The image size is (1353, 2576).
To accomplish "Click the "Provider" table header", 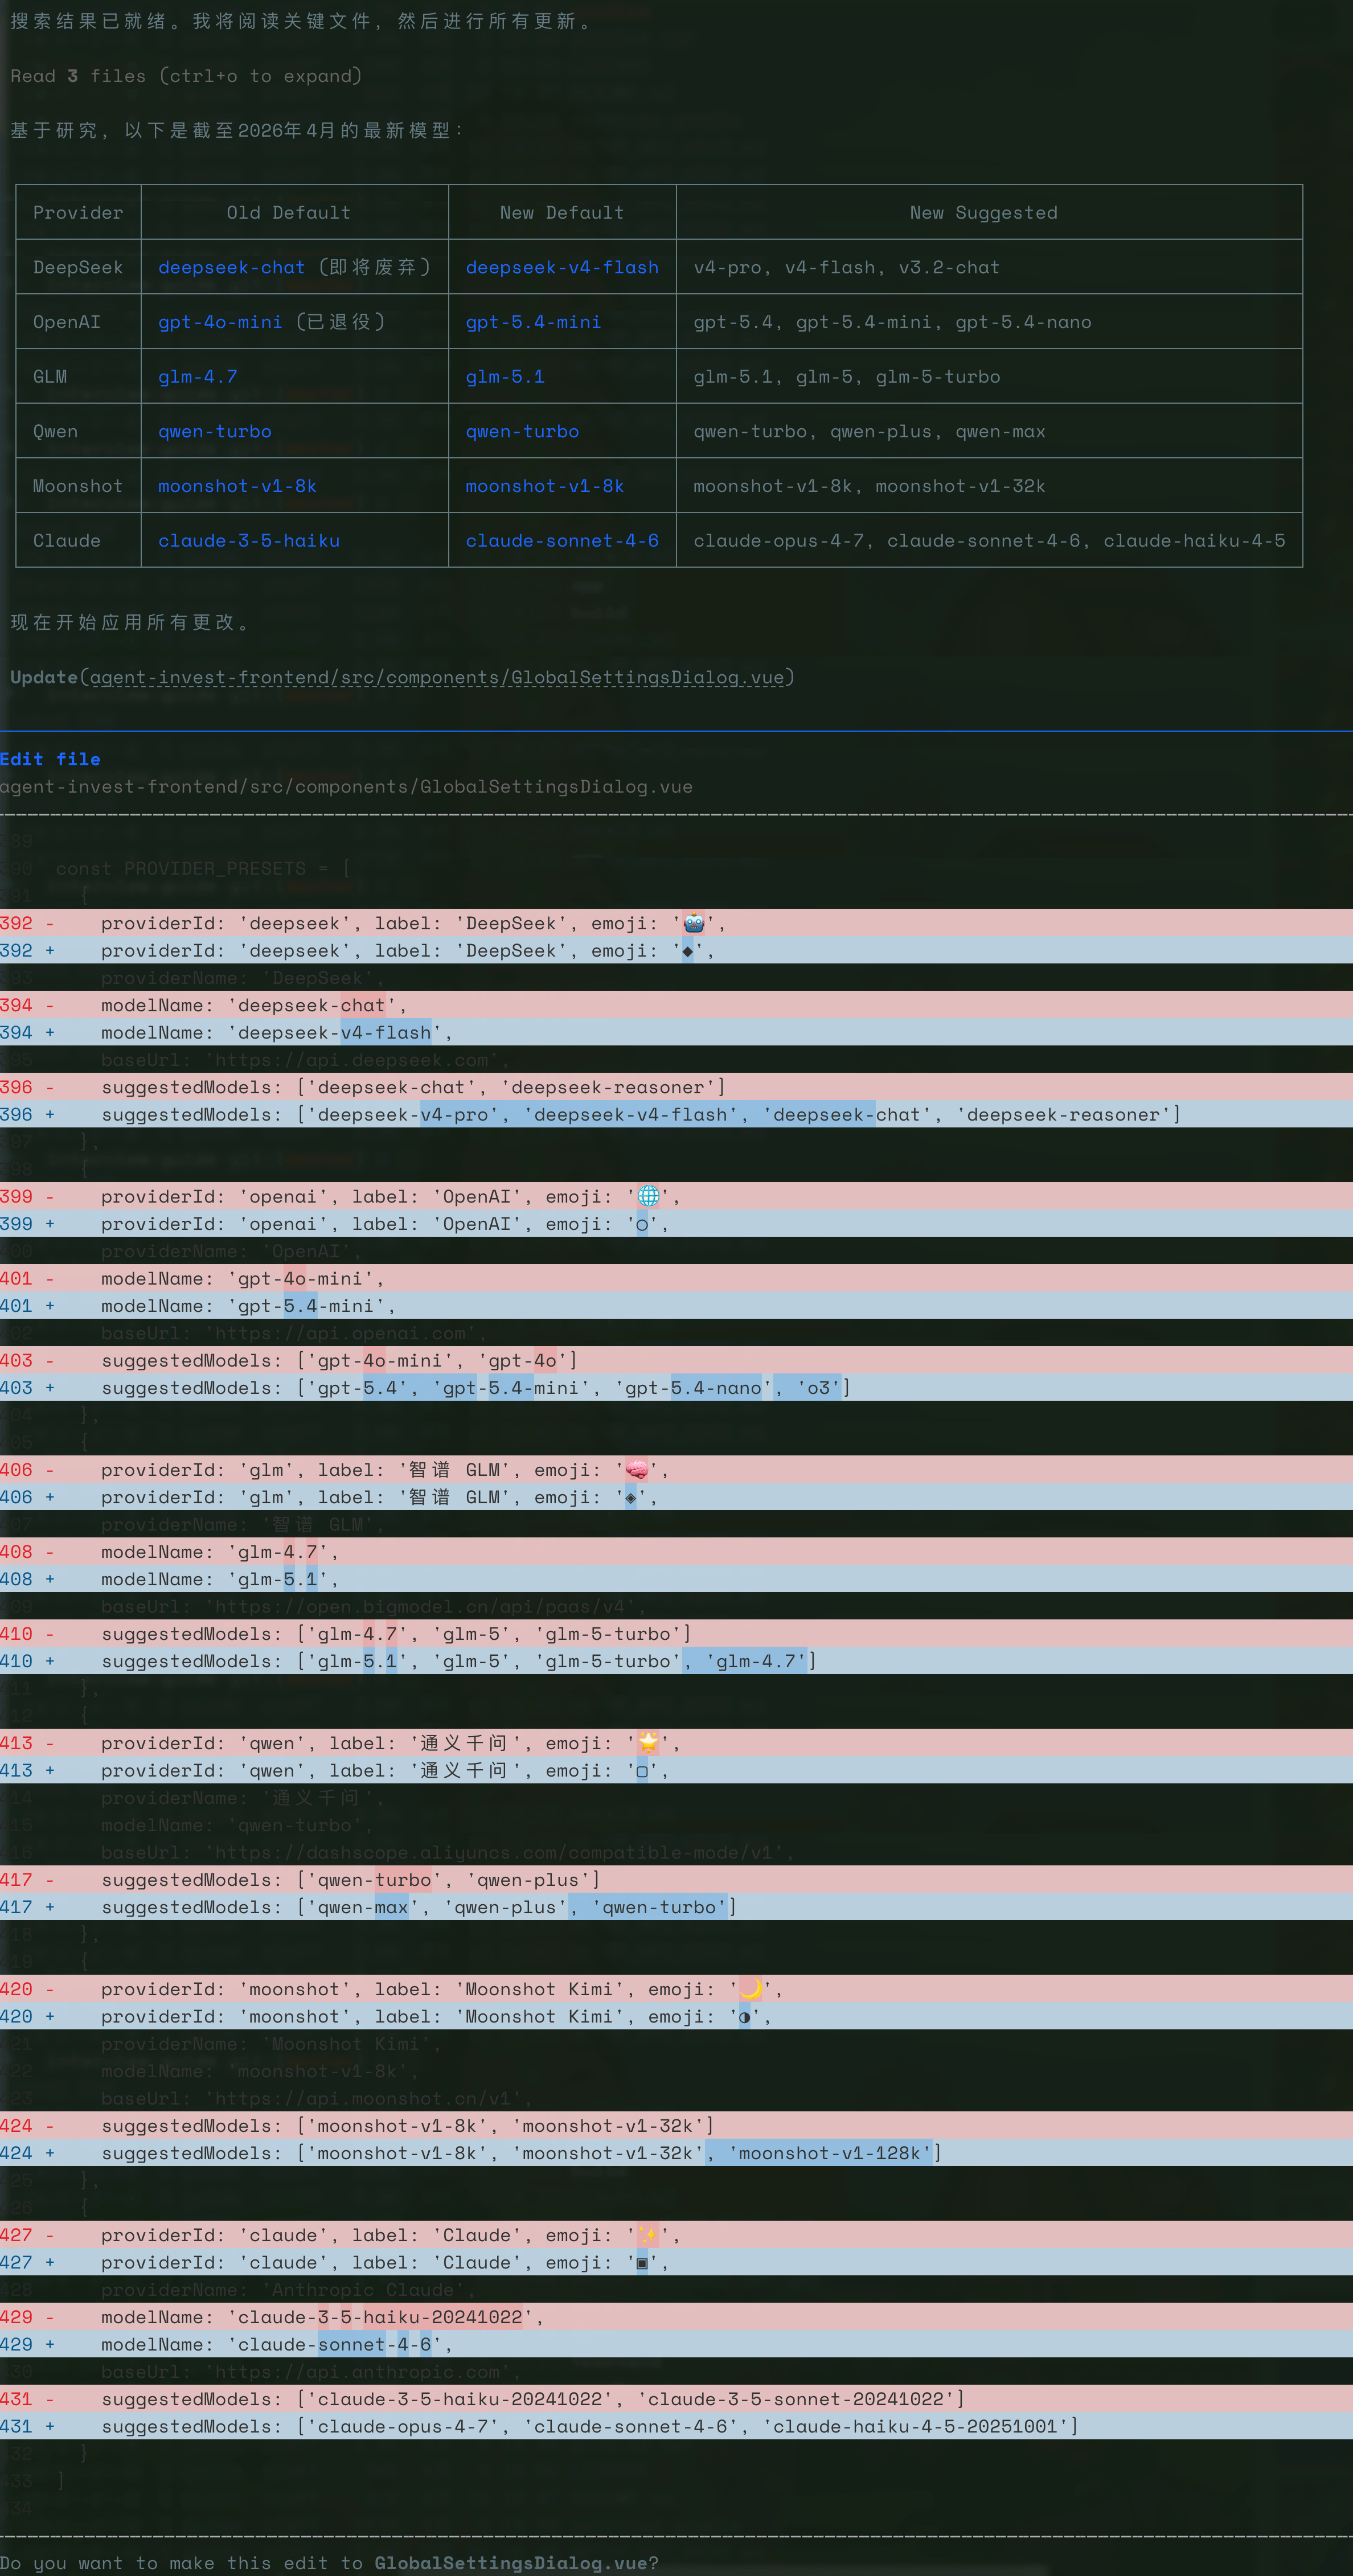I will coord(78,212).
